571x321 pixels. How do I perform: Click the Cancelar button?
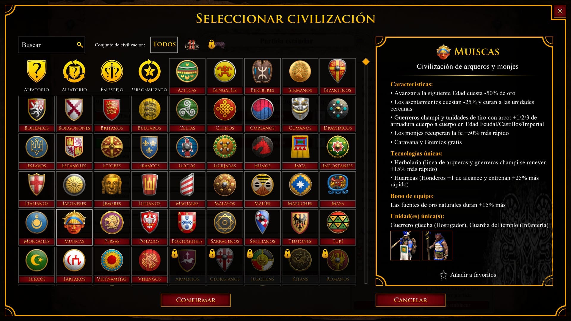(x=410, y=300)
